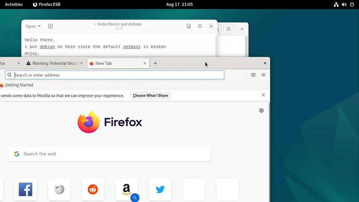Click the scrollbar of the background window
The width and height of the screenshot is (359, 202).
247,46
